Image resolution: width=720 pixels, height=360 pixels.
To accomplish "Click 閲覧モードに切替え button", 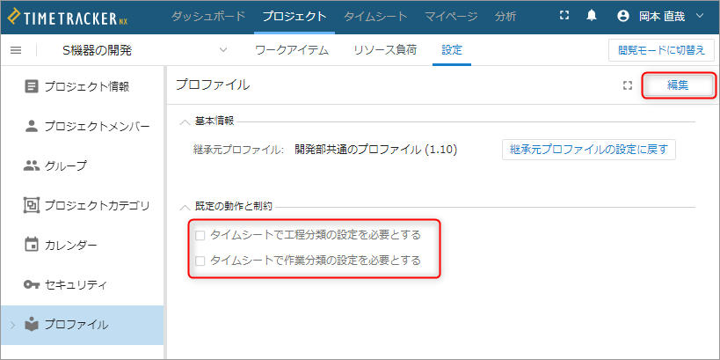I will pos(662,50).
